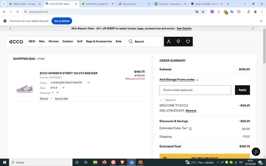Show previous promo banner with left arrow
This screenshot has height=166, width=266.
[10, 29]
